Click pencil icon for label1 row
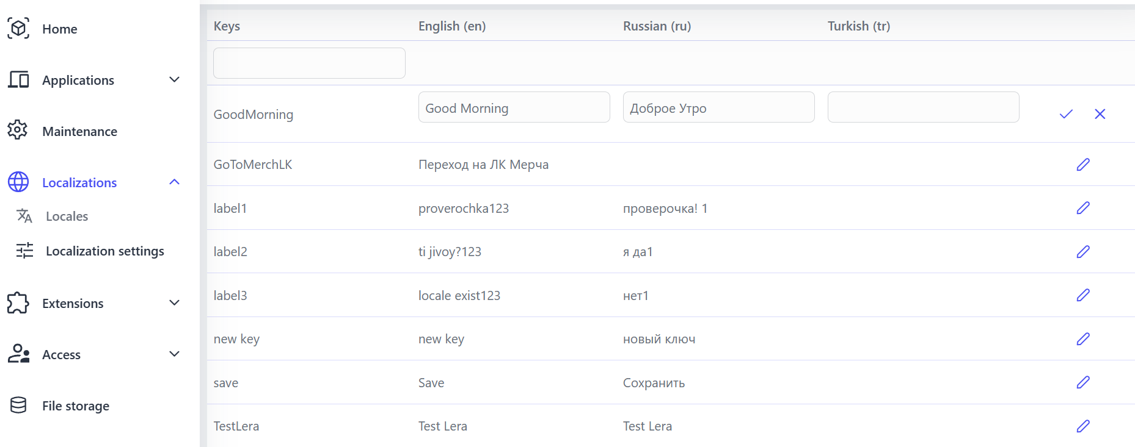1135x447 pixels. click(x=1082, y=208)
